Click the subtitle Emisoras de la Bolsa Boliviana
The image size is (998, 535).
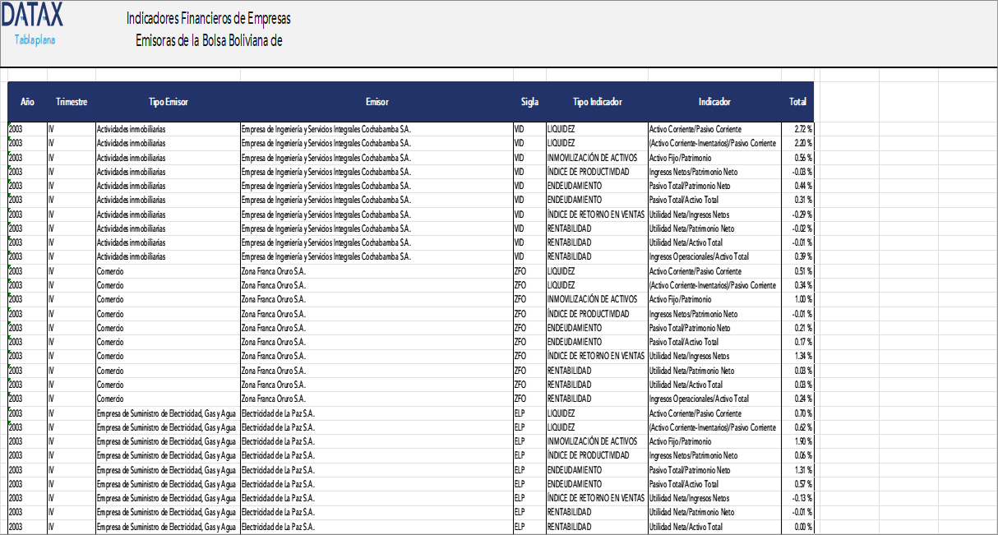pos(209,41)
